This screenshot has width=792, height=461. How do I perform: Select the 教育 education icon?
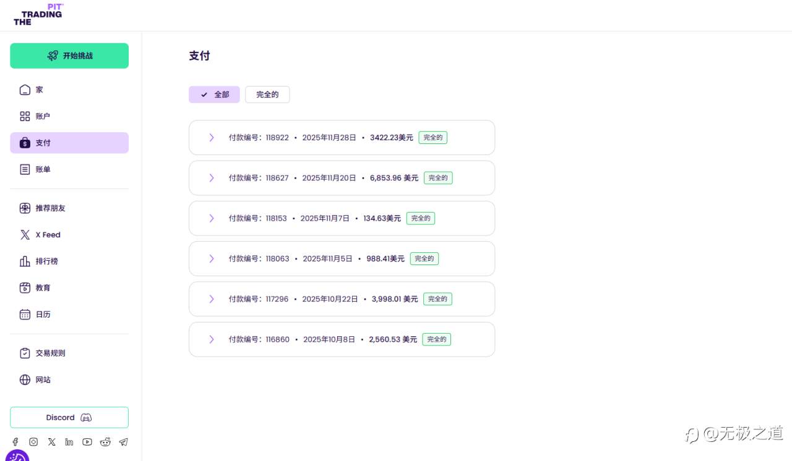[25, 287]
